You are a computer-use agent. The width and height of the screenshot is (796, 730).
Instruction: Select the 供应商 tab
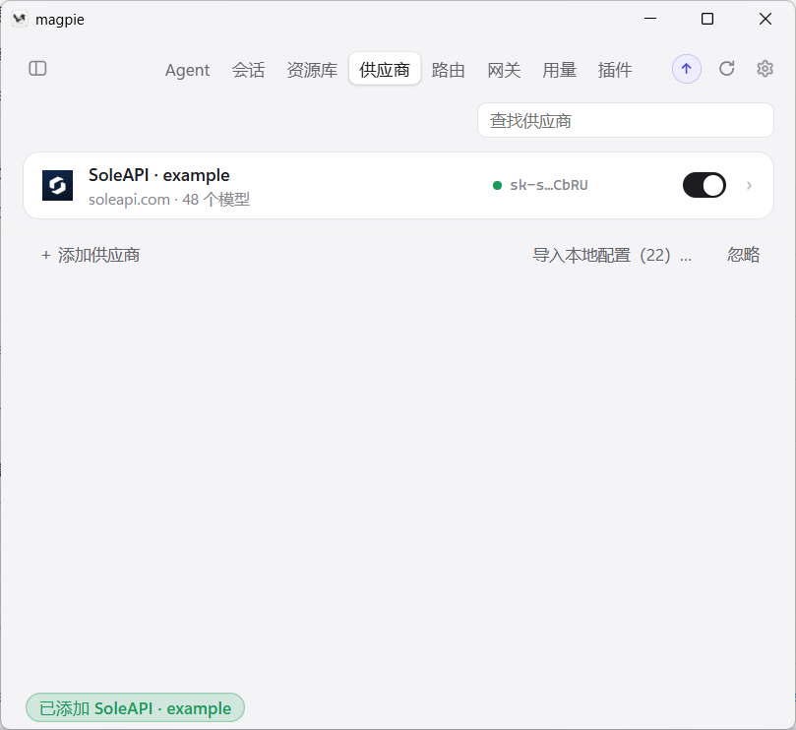(x=385, y=69)
